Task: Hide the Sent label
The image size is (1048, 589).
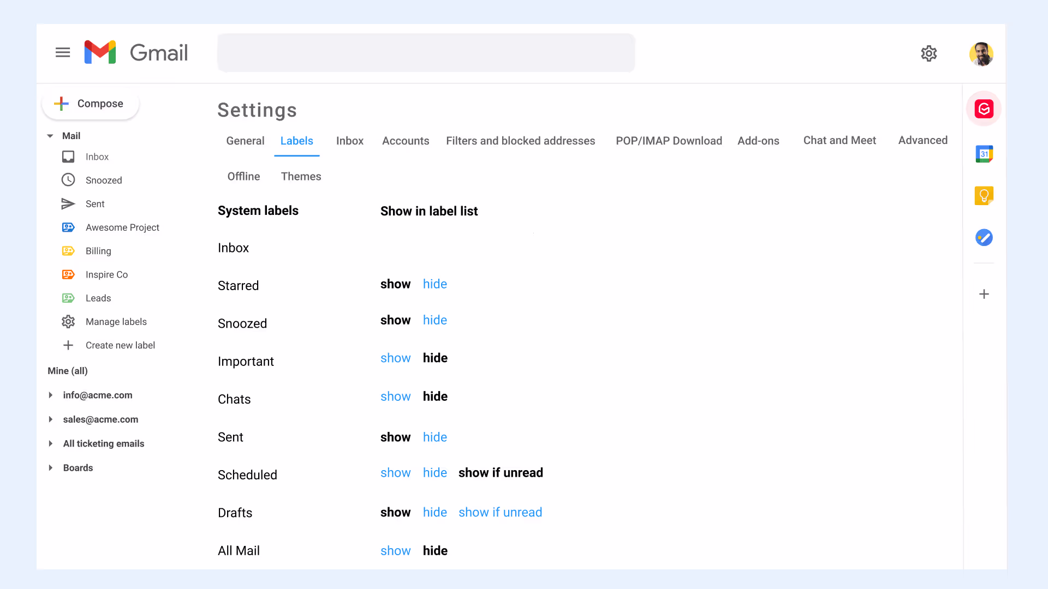Action: click(x=435, y=437)
